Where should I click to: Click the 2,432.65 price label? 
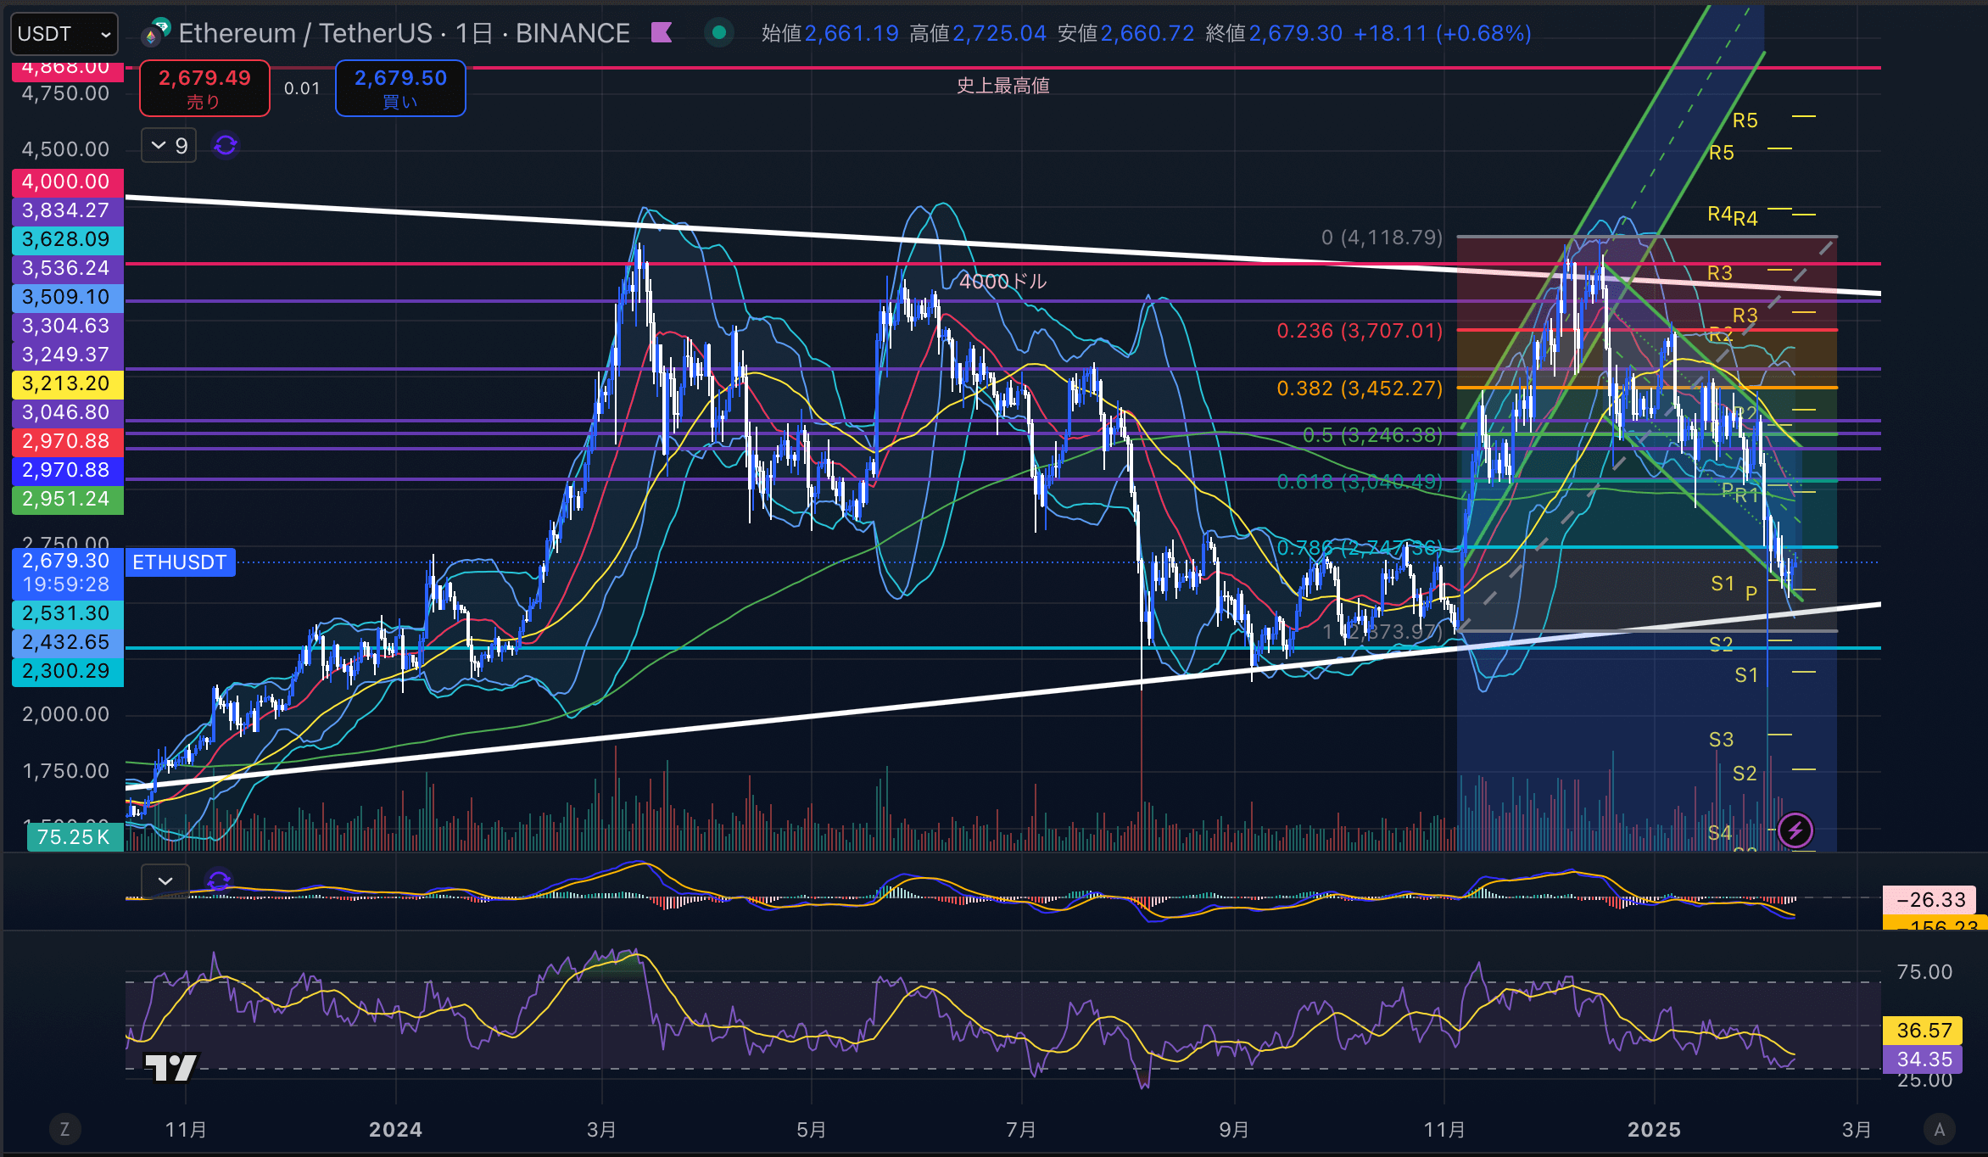point(66,642)
